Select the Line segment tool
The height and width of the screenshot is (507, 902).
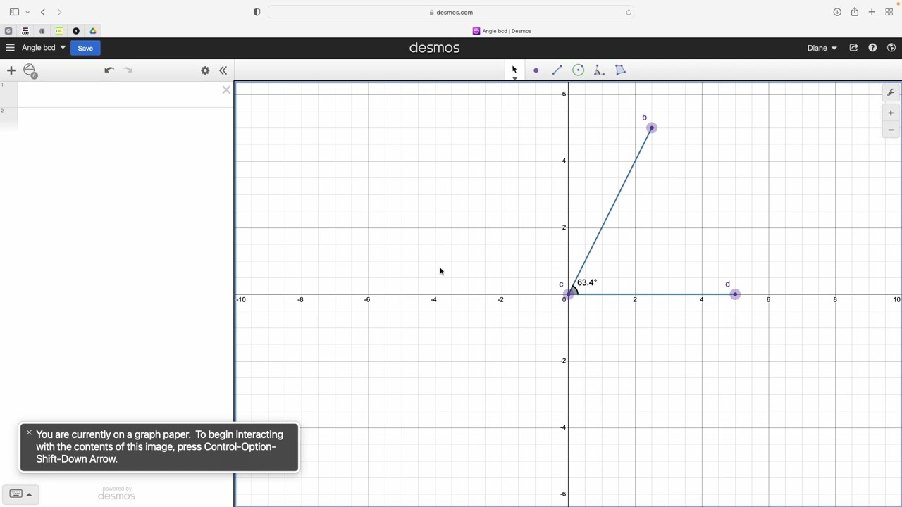pos(557,70)
